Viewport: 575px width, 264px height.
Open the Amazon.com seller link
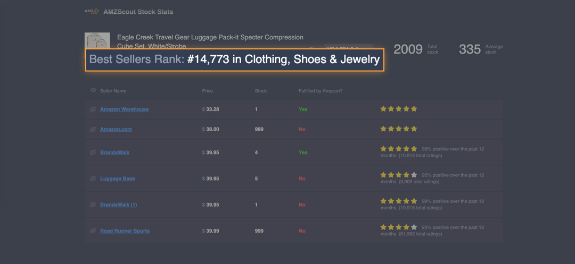click(x=116, y=130)
